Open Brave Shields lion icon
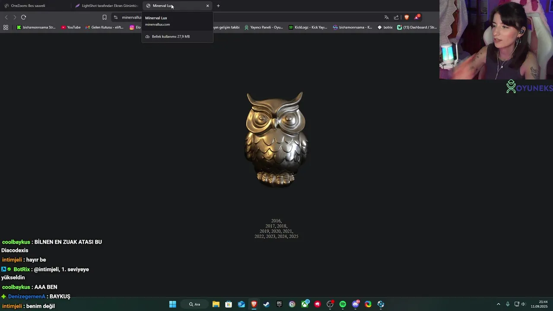The width and height of the screenshot is (553, 311). coord(407,17)
